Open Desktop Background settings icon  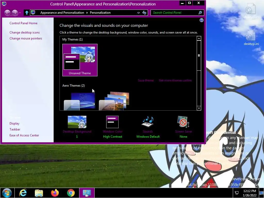77,122
